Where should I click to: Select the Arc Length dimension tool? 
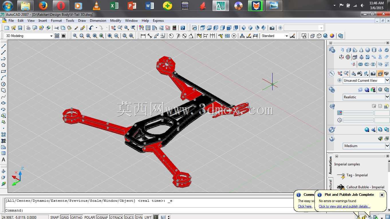click(156, 36)
